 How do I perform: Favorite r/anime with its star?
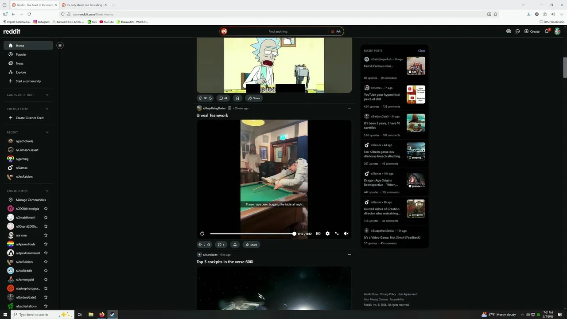pos(46,235)
